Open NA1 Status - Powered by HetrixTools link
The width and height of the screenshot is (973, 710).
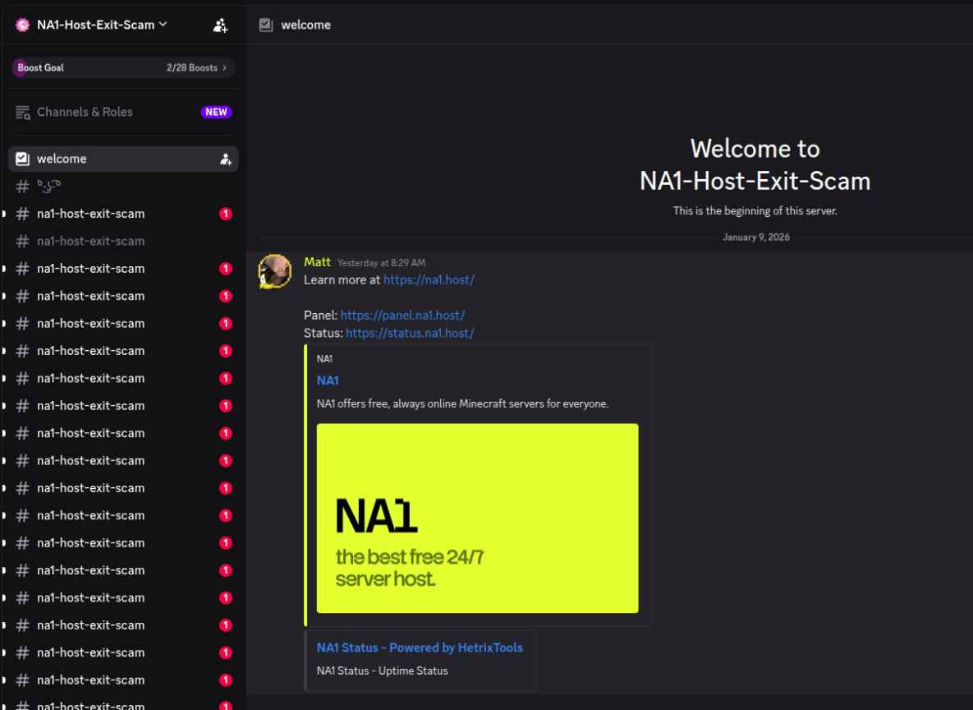coord(420,648)
